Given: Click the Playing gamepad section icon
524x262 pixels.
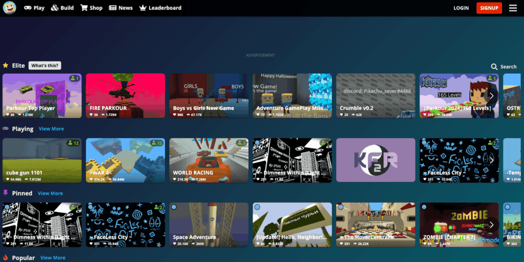Looking at the screenshot, I should (6, 129).
